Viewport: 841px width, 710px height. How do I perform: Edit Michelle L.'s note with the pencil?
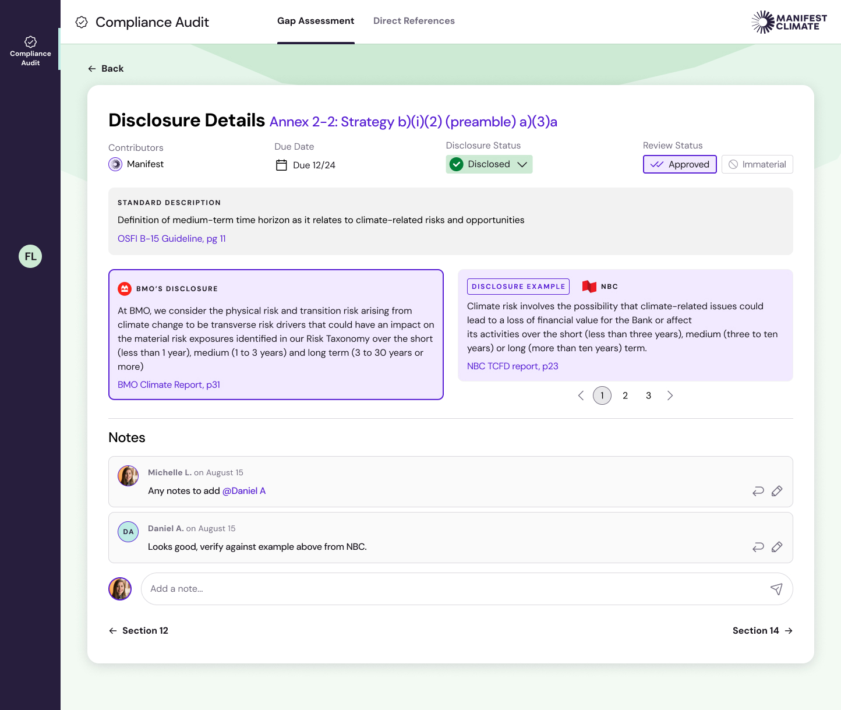[x=777, y=491]
